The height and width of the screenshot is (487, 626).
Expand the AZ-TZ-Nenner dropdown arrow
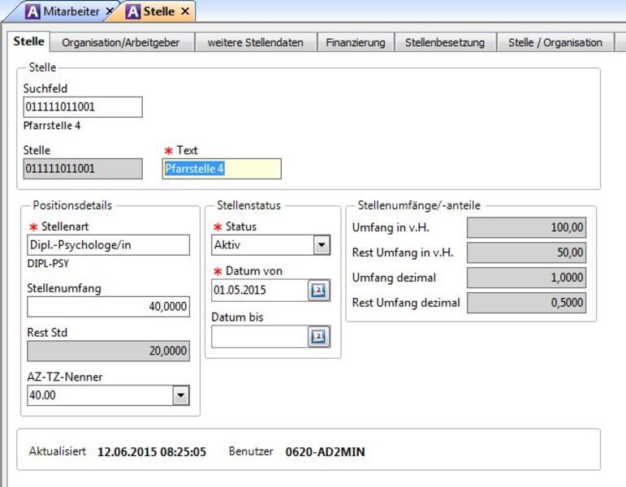pyautogui.click(x=181, y=395)
